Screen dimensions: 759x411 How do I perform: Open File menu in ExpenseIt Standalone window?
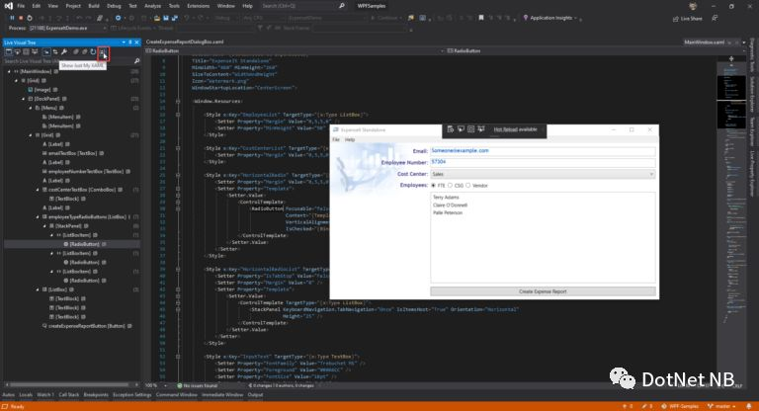336,139
